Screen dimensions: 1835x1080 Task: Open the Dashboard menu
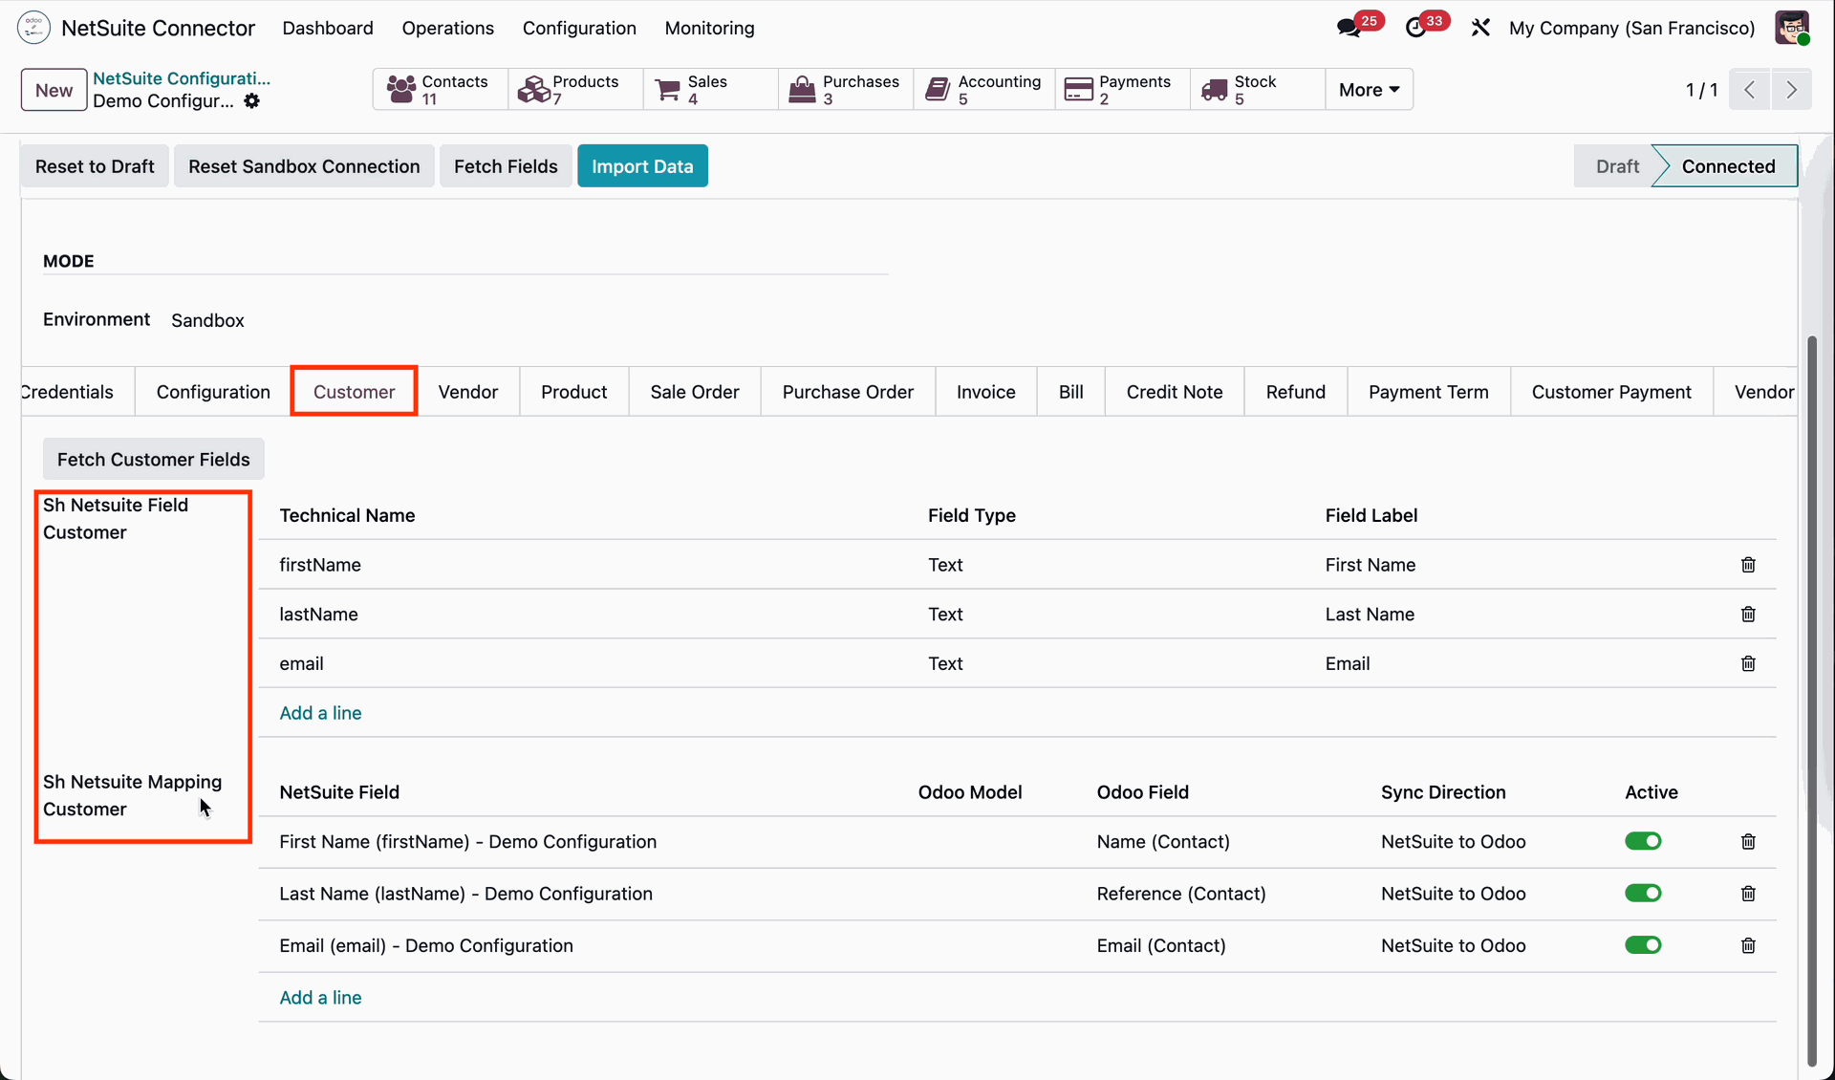328,28
